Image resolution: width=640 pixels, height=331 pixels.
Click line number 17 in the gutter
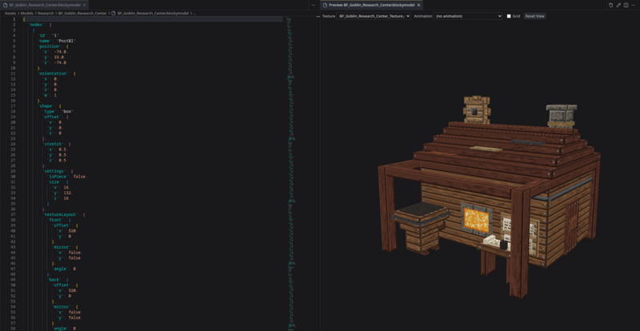pos(14,106)
